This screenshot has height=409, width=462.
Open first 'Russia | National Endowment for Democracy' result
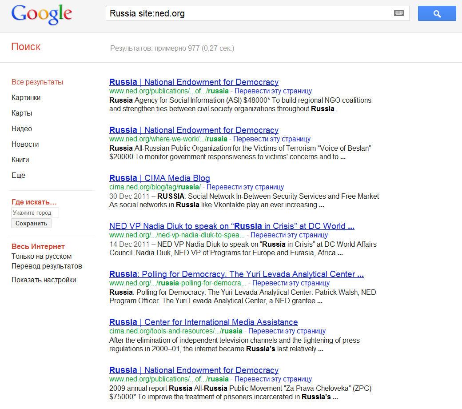(194, 82)
